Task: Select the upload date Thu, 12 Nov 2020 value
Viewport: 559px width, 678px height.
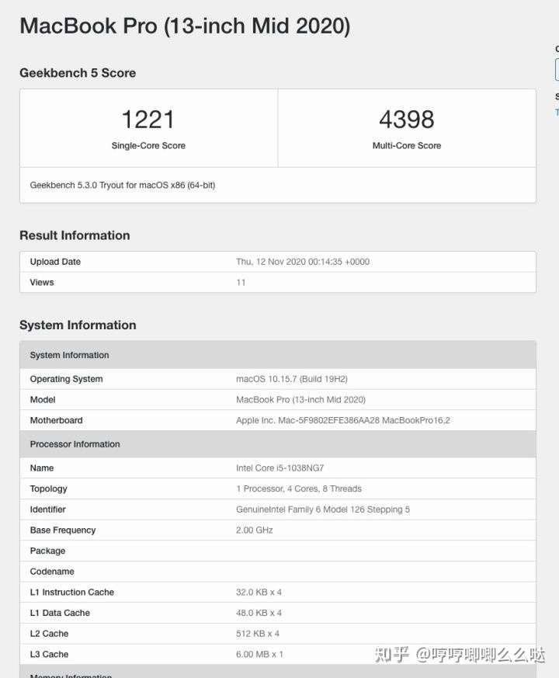Action: 303,262
